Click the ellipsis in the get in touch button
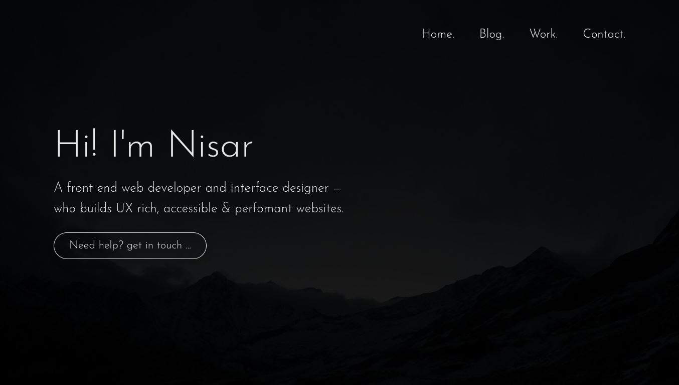Screen dimensions: 679x385 [x=188, y=245]
